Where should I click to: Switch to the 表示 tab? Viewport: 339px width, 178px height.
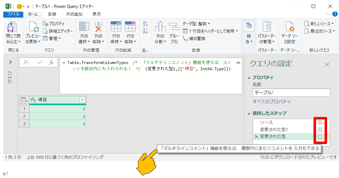[96, 14]
